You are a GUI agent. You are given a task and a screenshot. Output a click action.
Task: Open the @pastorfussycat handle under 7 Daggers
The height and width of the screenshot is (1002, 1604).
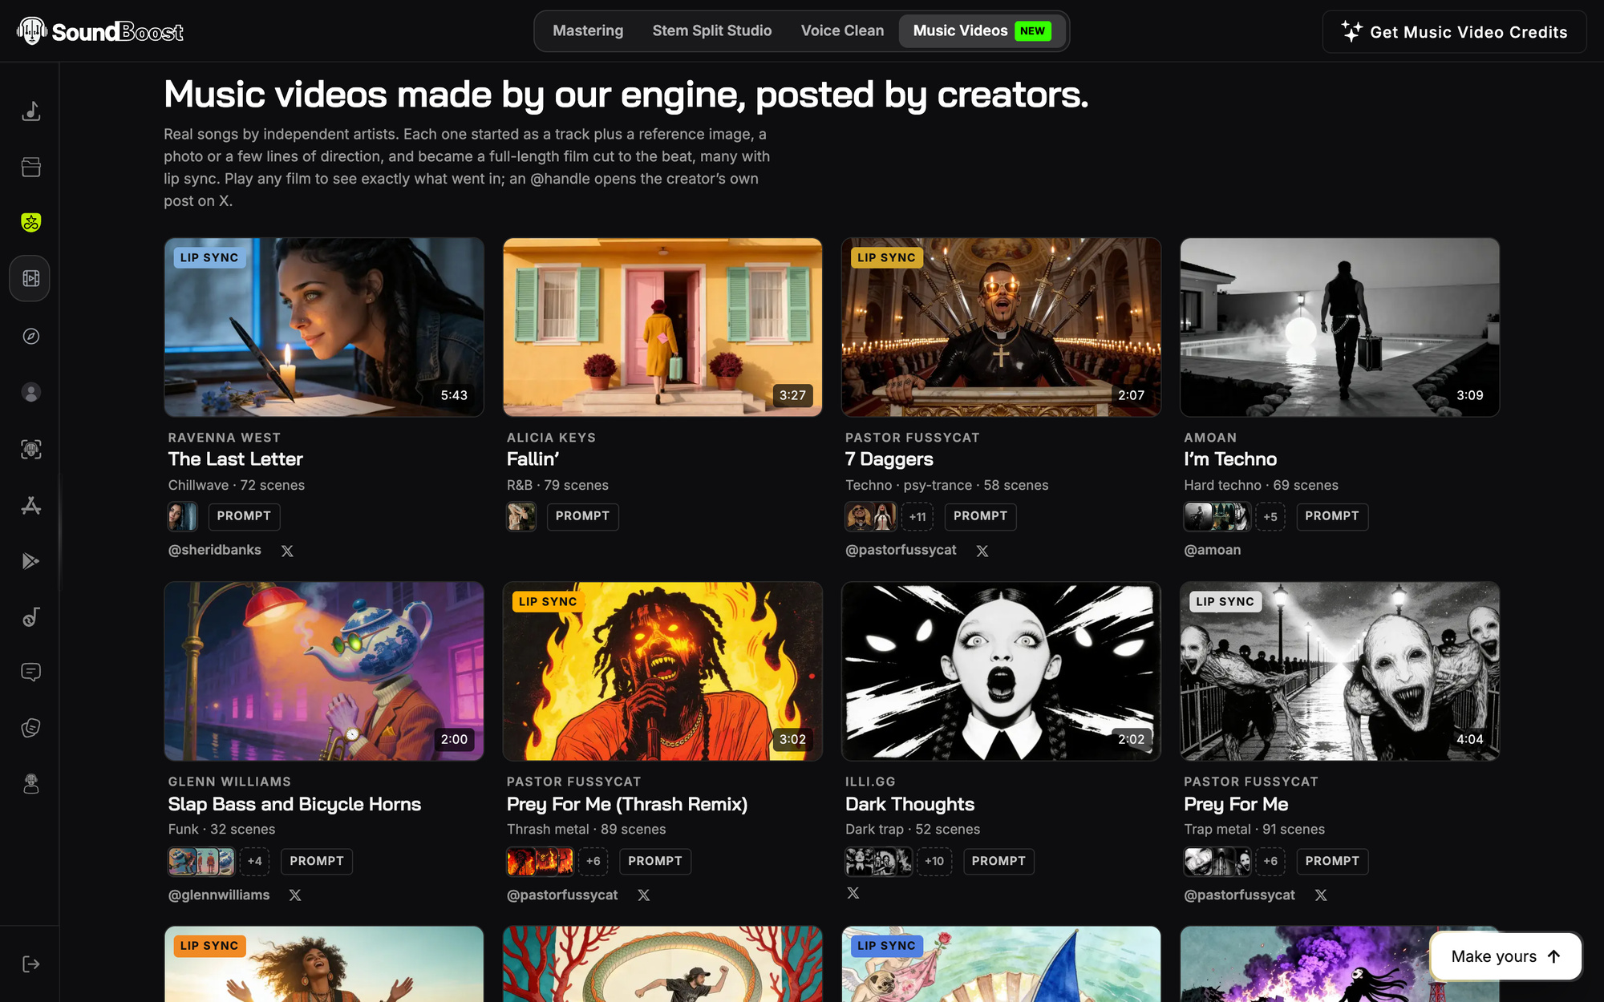(x=901, y=550)
